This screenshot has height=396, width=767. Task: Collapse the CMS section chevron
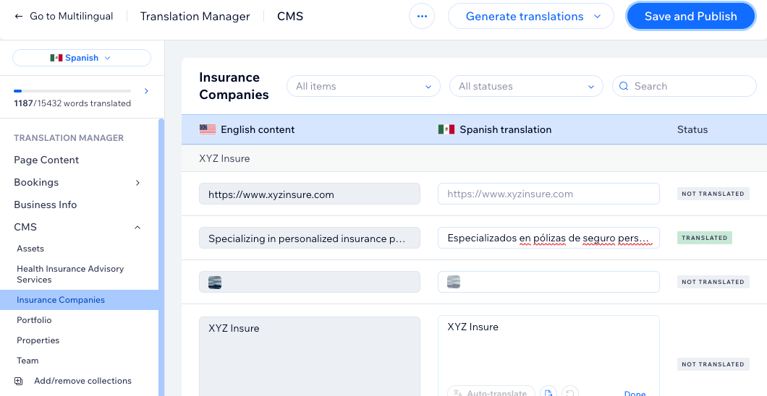point(137,228)
